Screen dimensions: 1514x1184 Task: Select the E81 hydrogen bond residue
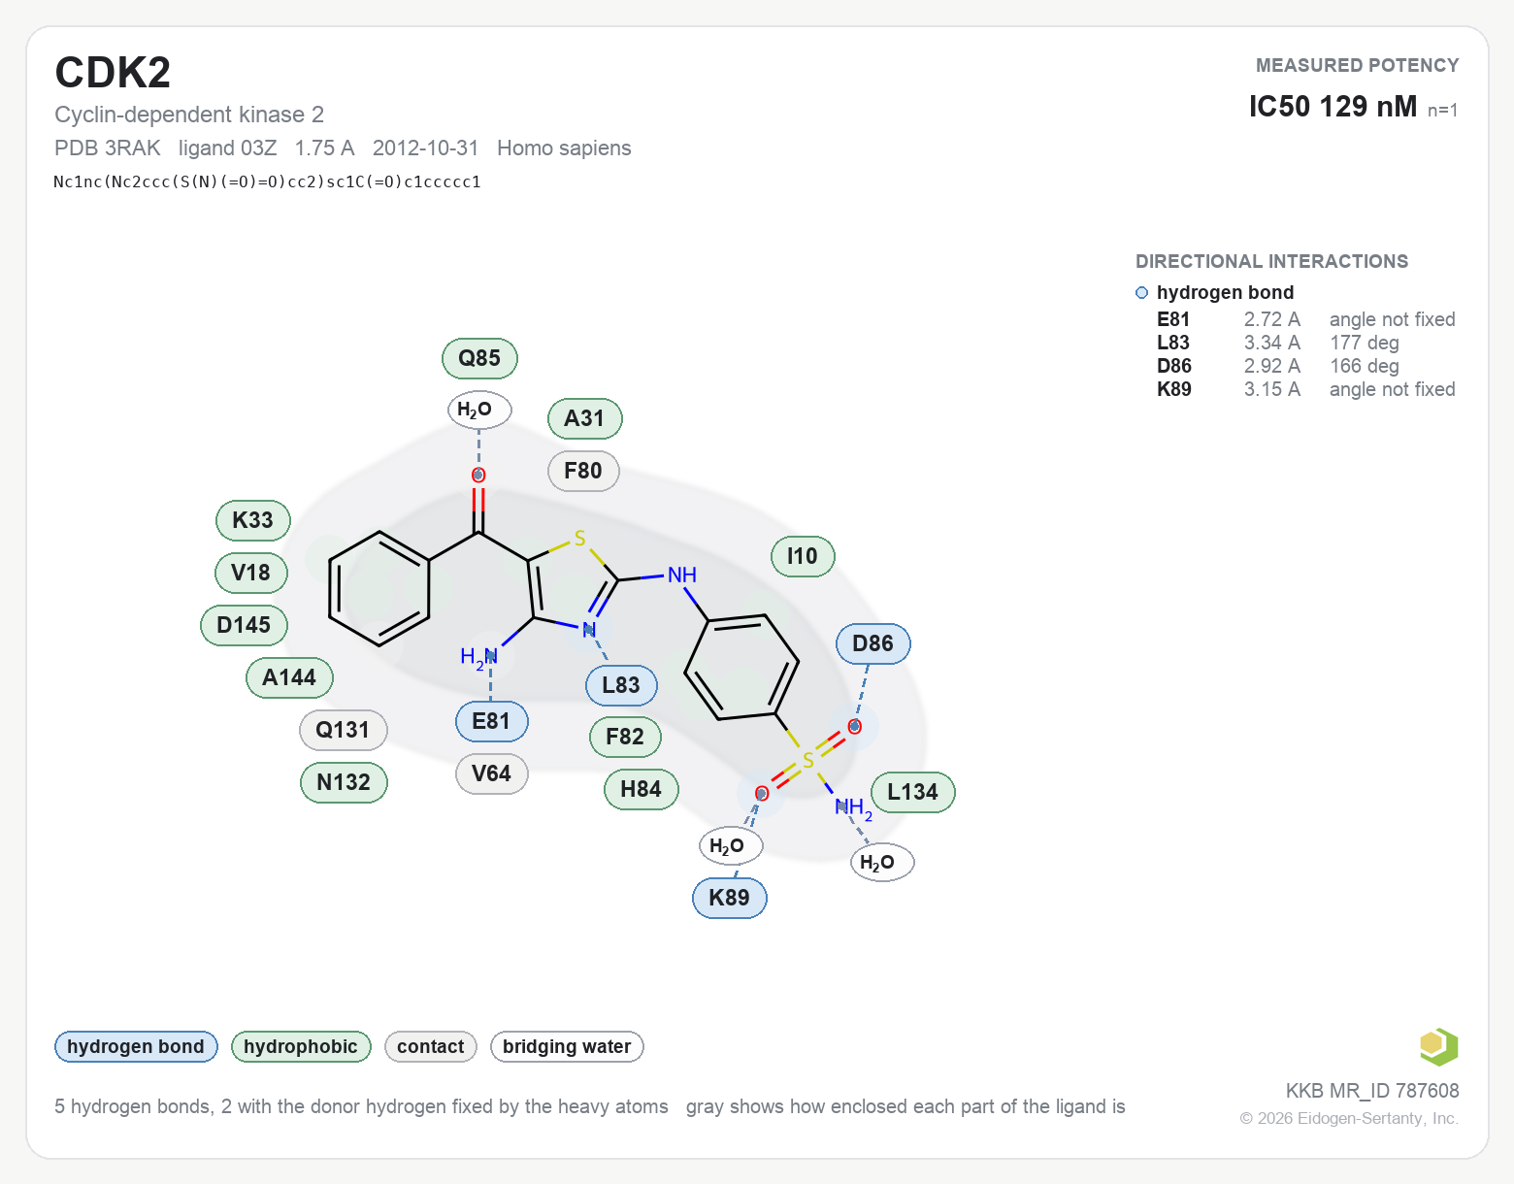491,721
